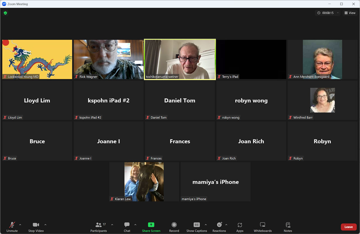Select the kspohn iPad #2 tile
The height and width of the screenshot is (234, 360).
coord(109,100)
